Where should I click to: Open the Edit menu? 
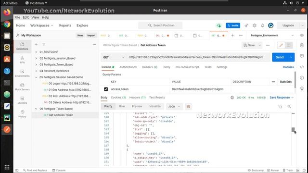pos(26,17)
